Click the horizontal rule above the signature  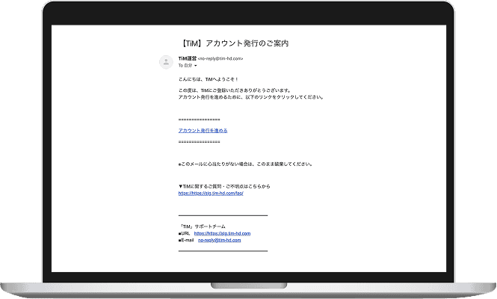(x=223, y=215)
